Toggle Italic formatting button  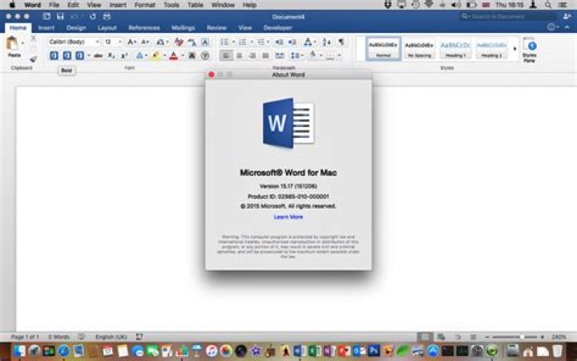(x=67, y=55)
